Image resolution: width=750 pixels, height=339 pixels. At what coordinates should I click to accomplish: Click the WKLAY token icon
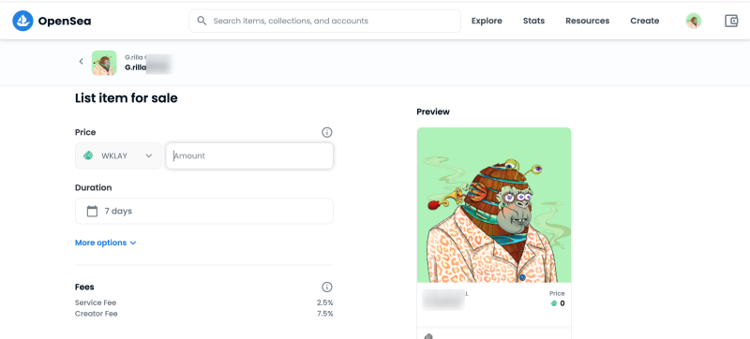point(88,155)
